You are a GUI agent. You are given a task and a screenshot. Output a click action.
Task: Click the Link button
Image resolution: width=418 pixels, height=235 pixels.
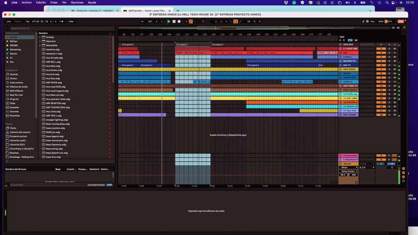pos(9,21)
